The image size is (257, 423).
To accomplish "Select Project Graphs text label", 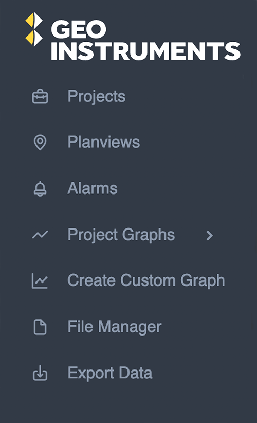I will click(x=121, y=235).
